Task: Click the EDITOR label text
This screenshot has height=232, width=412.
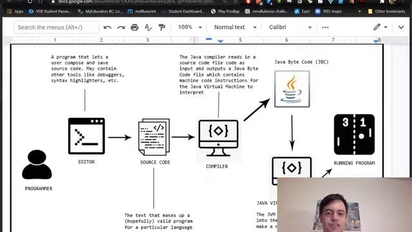Action: 86,162
